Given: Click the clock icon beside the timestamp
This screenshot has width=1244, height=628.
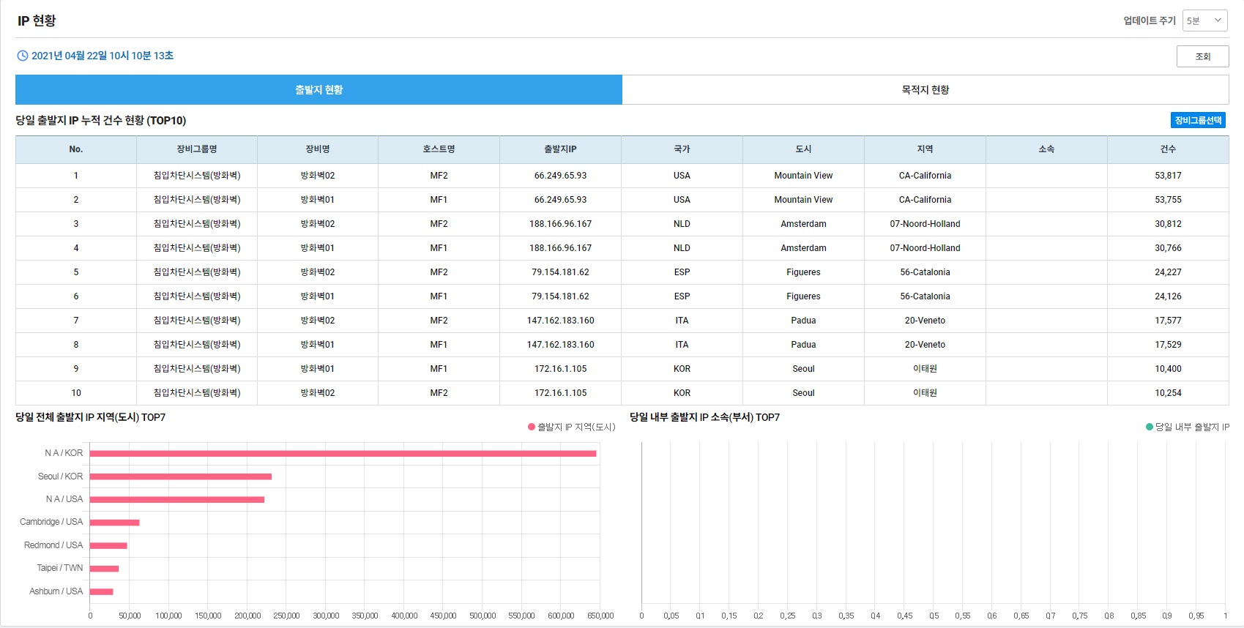Looking at the screenshot, I should point(23,56).
